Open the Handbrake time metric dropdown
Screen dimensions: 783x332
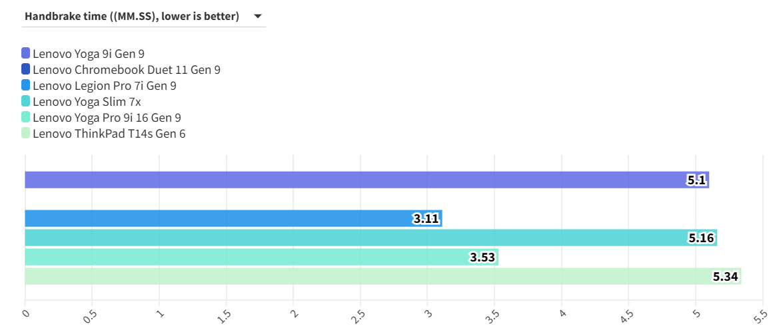coord(132,17)
